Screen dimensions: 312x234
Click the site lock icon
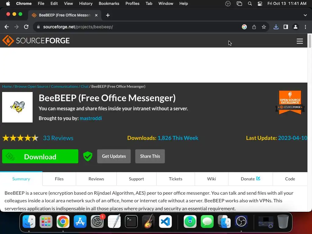coord(38,27)
